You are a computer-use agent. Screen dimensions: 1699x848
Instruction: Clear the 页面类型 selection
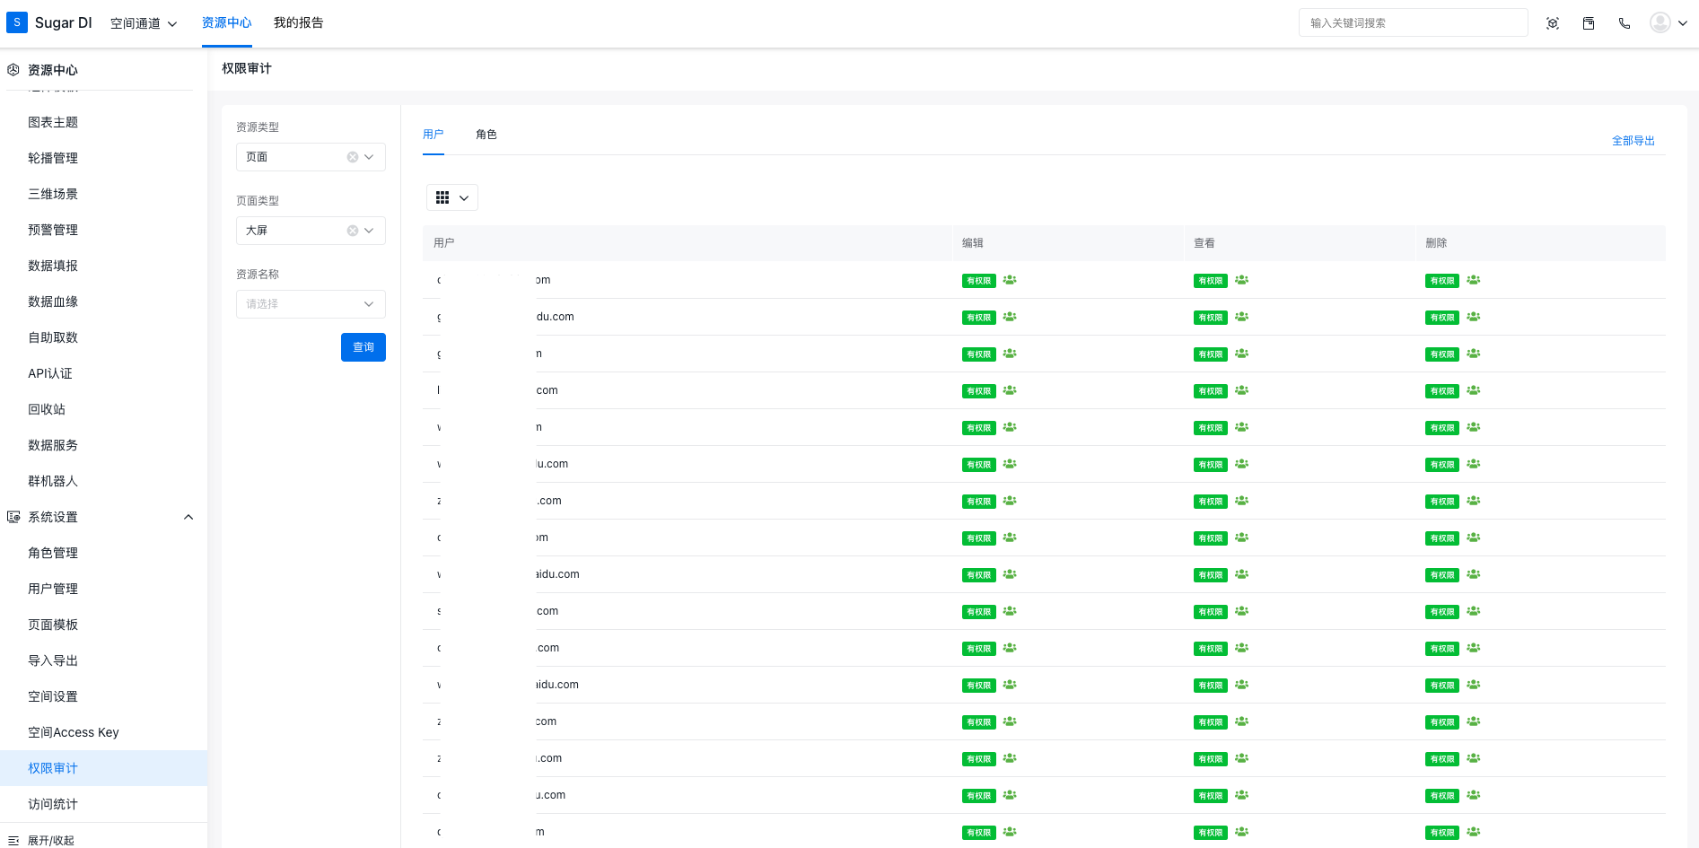(353, 231)
